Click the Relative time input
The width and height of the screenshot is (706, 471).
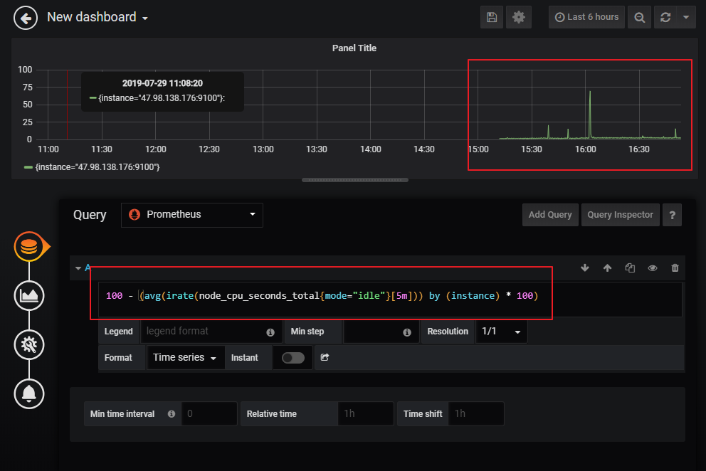pyautogui.click(x=366, y=414)
